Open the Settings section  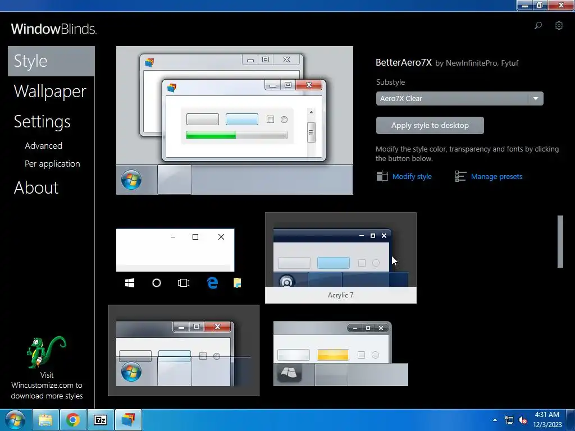coord(42,122)
